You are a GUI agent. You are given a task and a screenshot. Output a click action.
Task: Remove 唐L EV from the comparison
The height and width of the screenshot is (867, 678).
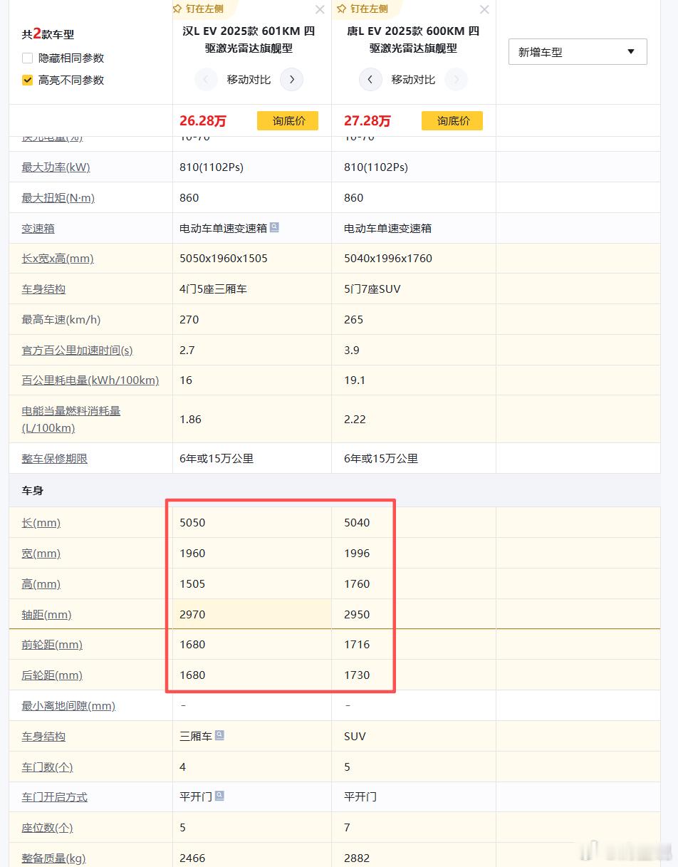(x=484, y=9)
